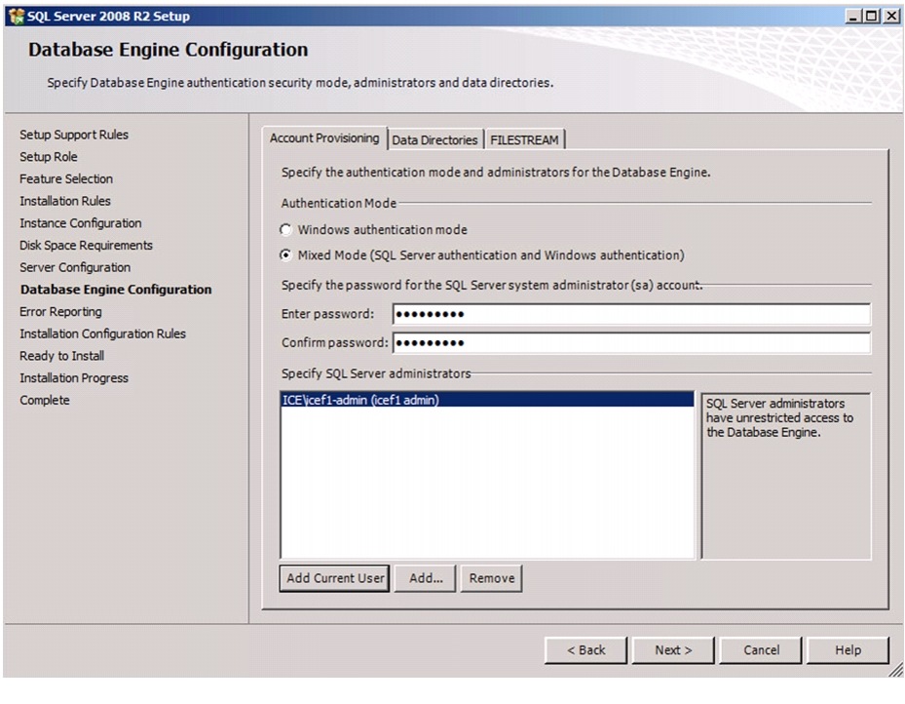Close the SQL Server Setup window
The image size is (905, 704).
(891, 17)
